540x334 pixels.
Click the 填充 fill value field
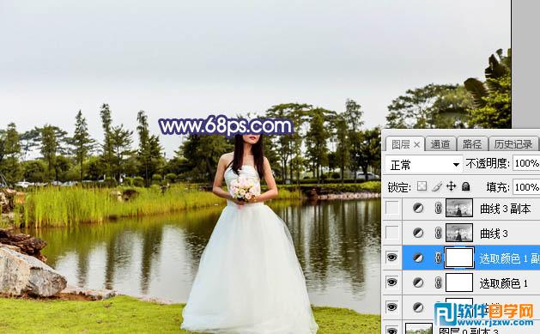526,187
